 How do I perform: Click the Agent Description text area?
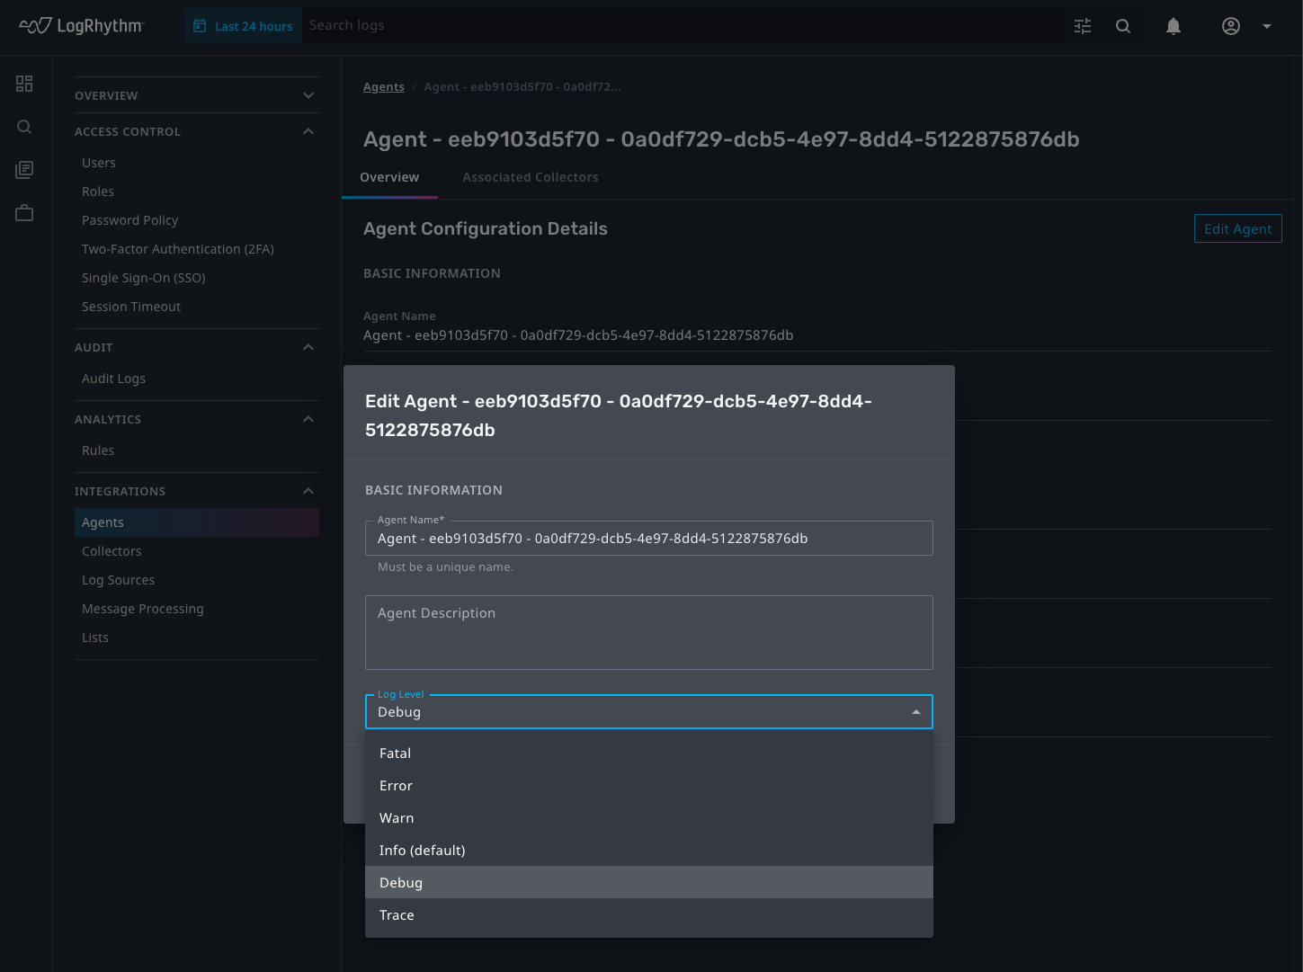(x=649, y=632)
